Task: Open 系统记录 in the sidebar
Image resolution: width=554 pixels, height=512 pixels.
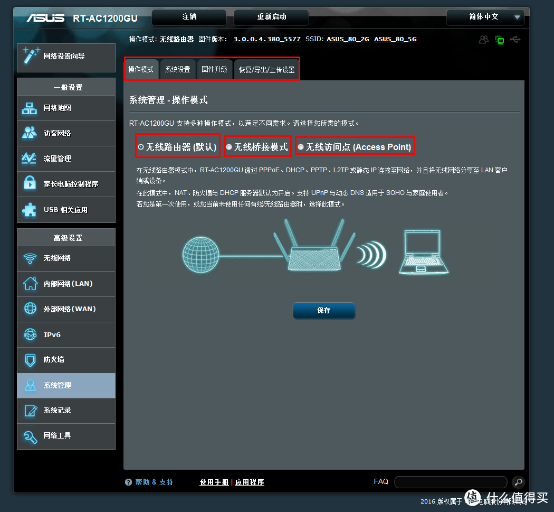Action: pos(66,411)
